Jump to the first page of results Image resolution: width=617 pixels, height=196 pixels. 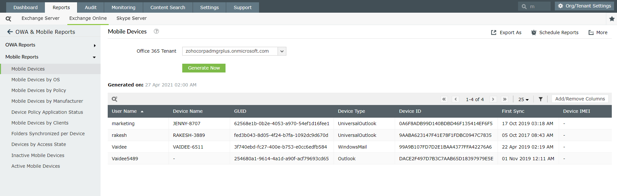tap(444, 99)
